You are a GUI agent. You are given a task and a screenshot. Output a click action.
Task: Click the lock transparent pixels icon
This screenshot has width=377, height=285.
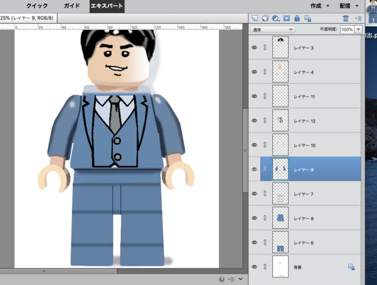point(307,18)
